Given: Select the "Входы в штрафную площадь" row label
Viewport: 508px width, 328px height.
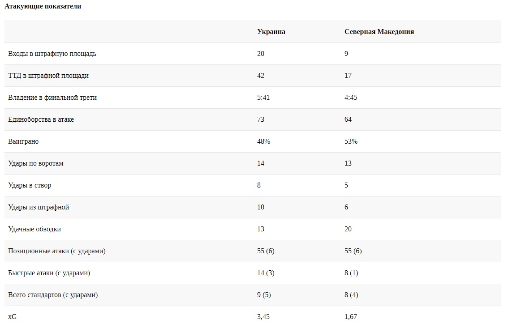Looking at the screenshot, I should [52, 54].
